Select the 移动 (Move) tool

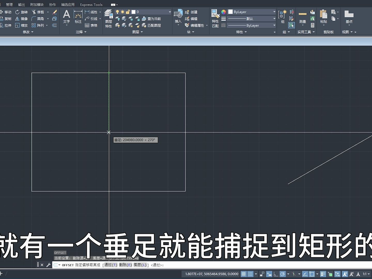click(x=7, y=12)
